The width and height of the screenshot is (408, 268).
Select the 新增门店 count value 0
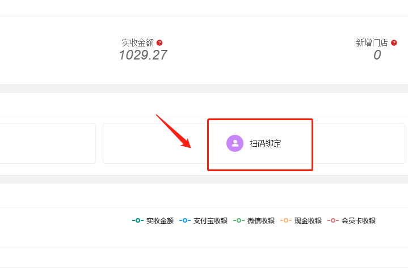pyautogui.click(x=377, y=55)
